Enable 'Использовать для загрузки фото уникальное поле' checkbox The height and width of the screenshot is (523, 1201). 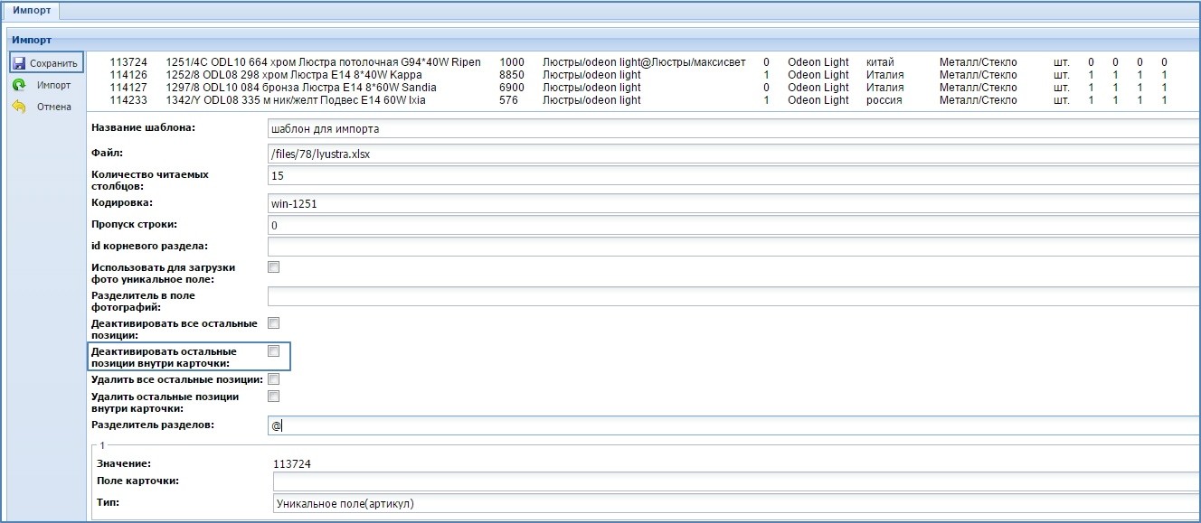click(x=274, y=267)
